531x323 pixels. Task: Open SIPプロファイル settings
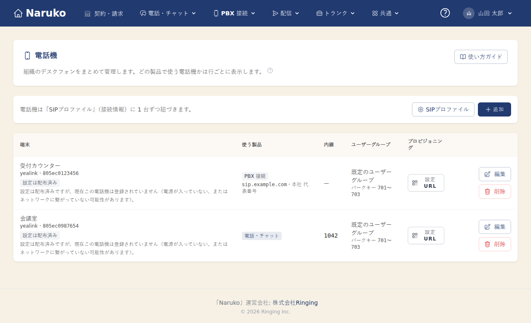tap(443, 109)
